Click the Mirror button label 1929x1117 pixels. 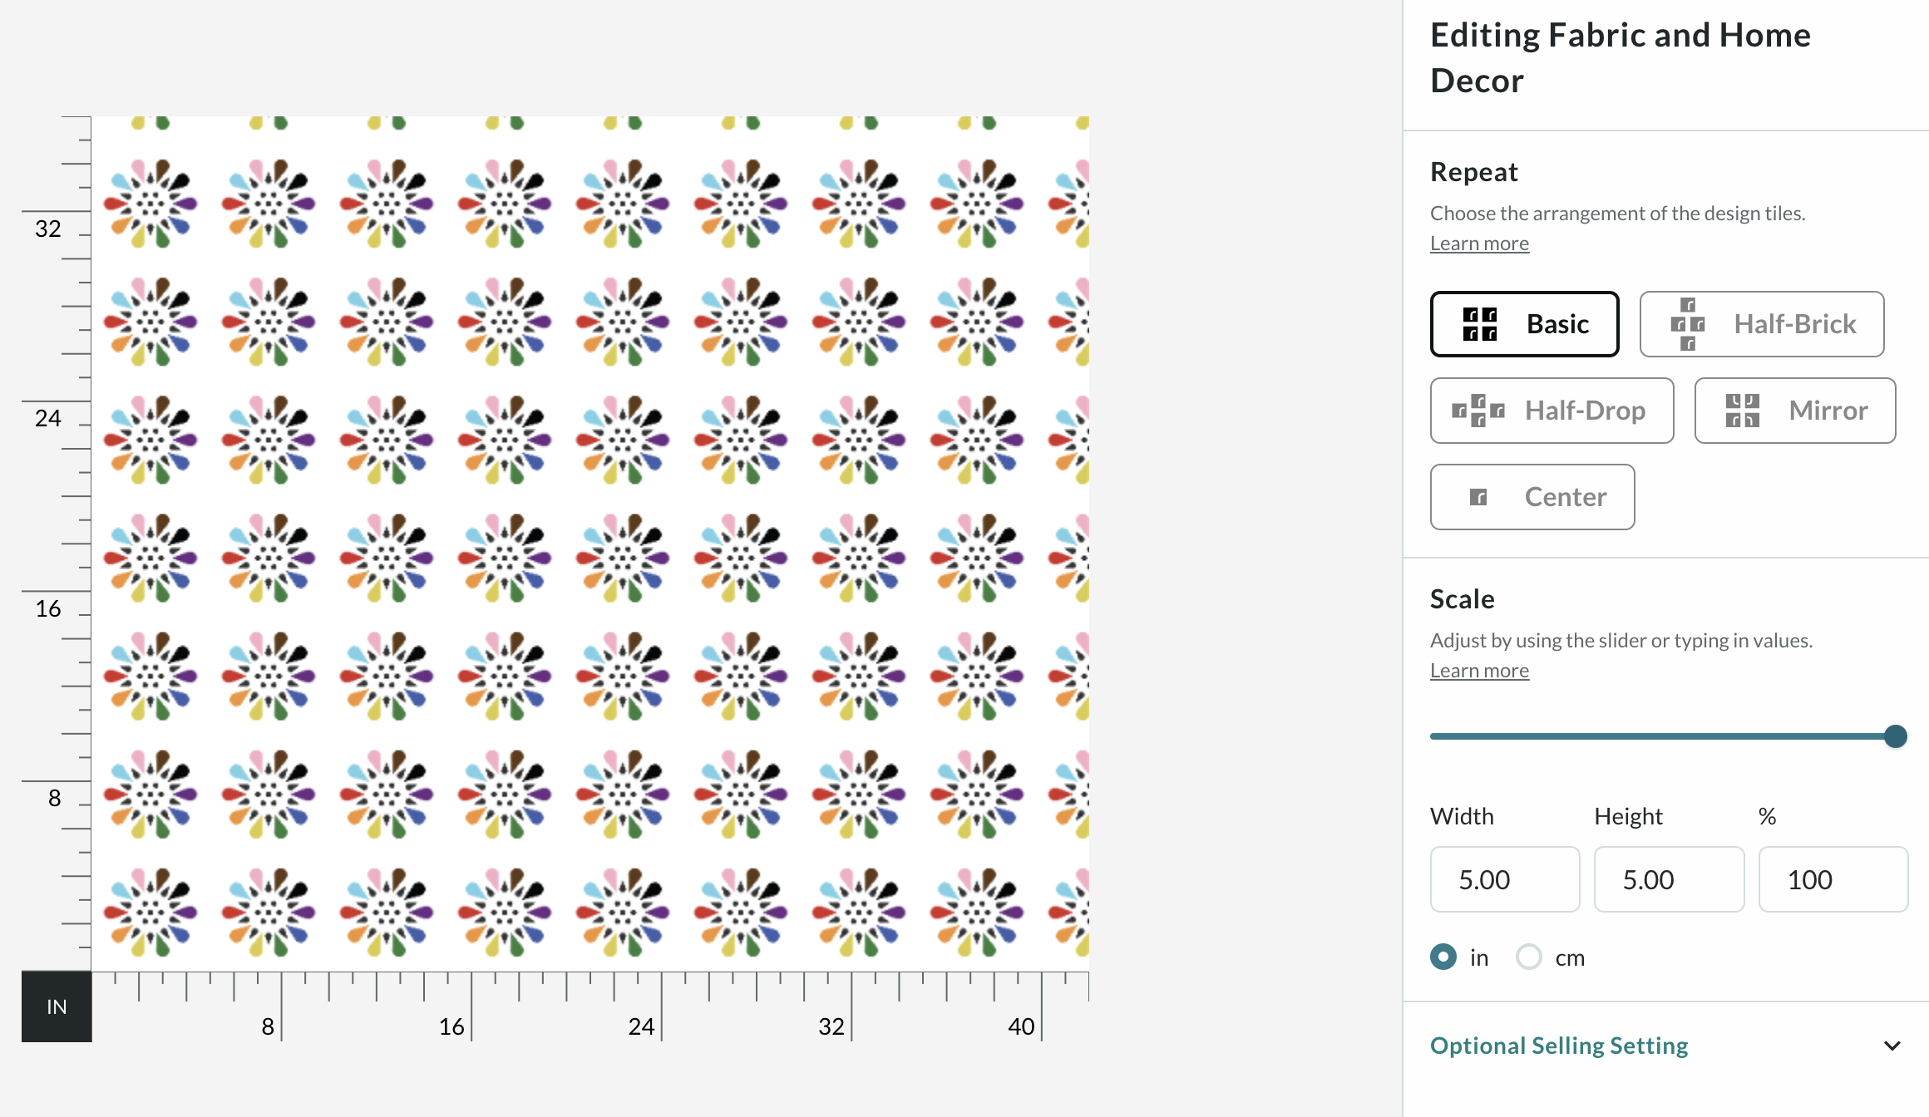click(x=1828, y=411)
